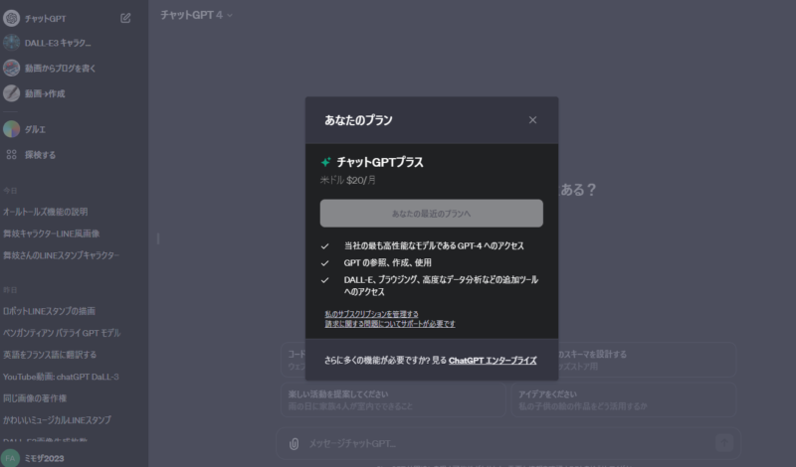
Task: Click the DALL-E、ブラウジング feature line
Action: point(441,285)
